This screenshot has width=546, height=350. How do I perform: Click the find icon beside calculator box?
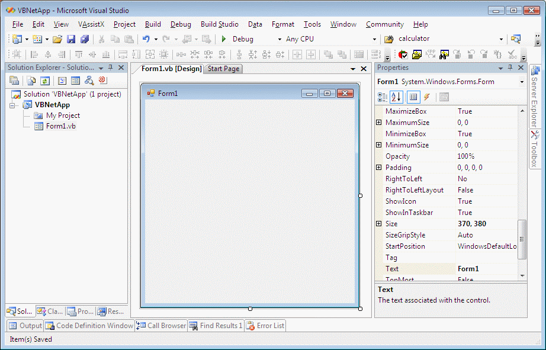click(x=516, y=39)
